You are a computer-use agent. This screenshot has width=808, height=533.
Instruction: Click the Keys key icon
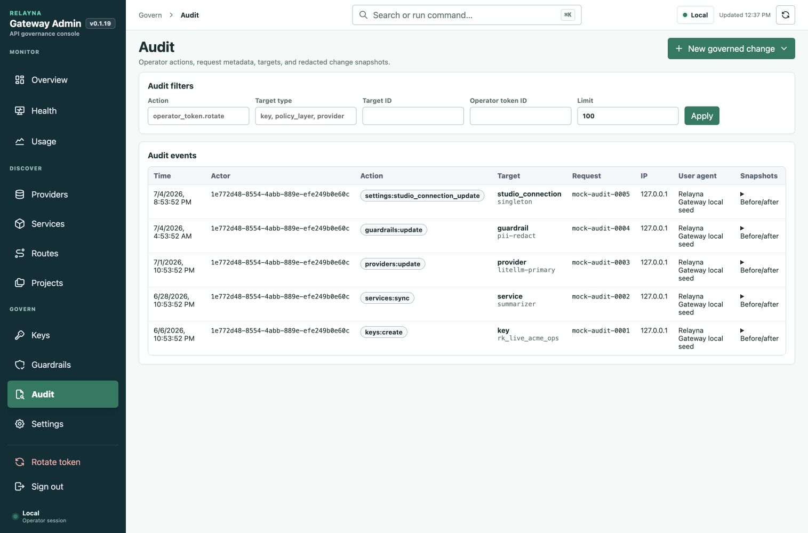20,335
